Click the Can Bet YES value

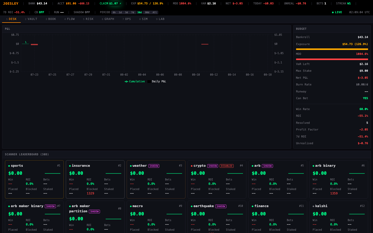click(x=365, y=98)
